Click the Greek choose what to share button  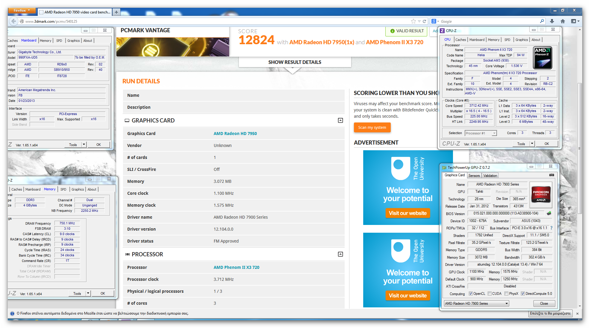550,313
